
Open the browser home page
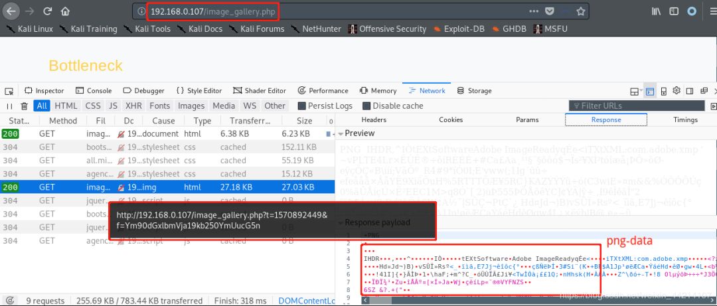point(65,11)
